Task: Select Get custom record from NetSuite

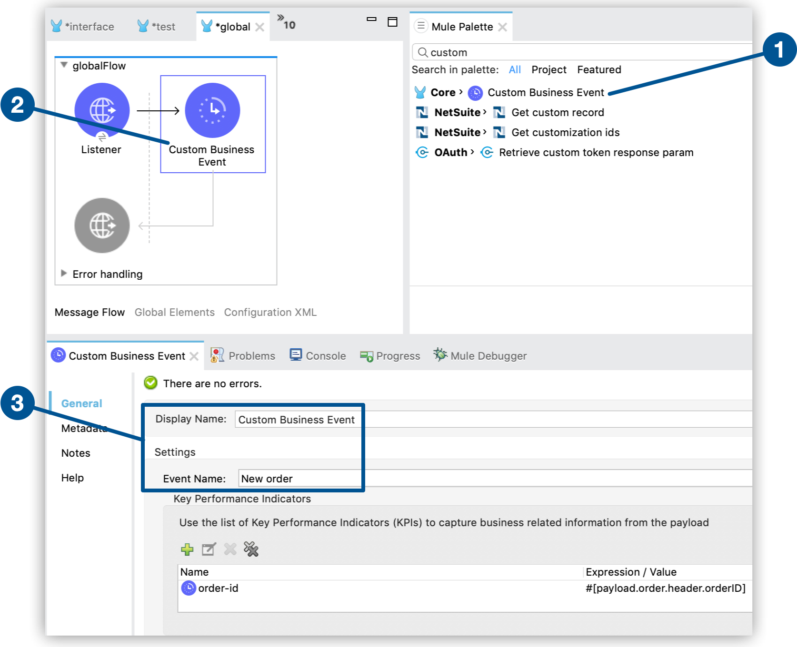Action: [557, 113]
